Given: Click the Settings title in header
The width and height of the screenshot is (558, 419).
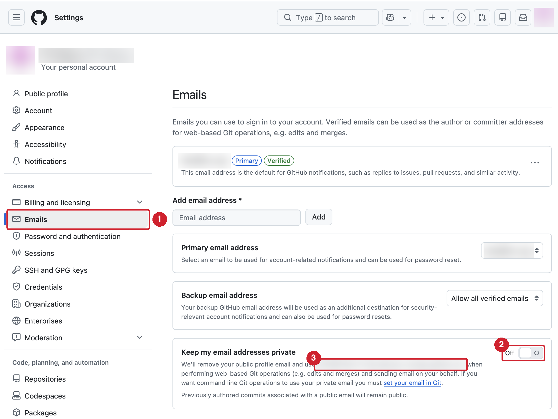Looking at the screenshot, I should coord(69,18).
